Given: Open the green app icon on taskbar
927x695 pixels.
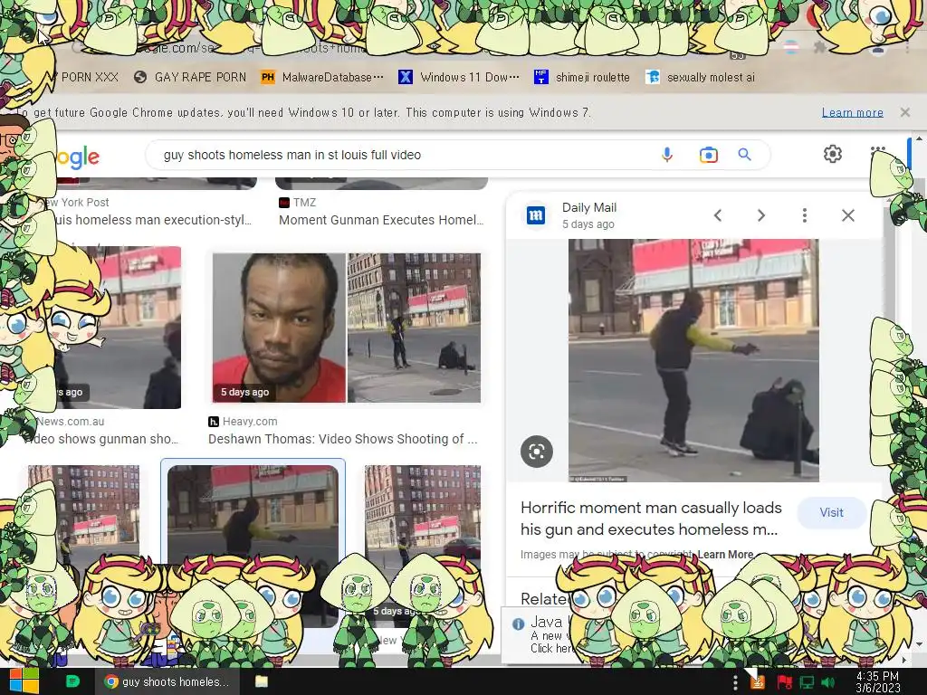Looking at the screenshot, I should (72, 681).
